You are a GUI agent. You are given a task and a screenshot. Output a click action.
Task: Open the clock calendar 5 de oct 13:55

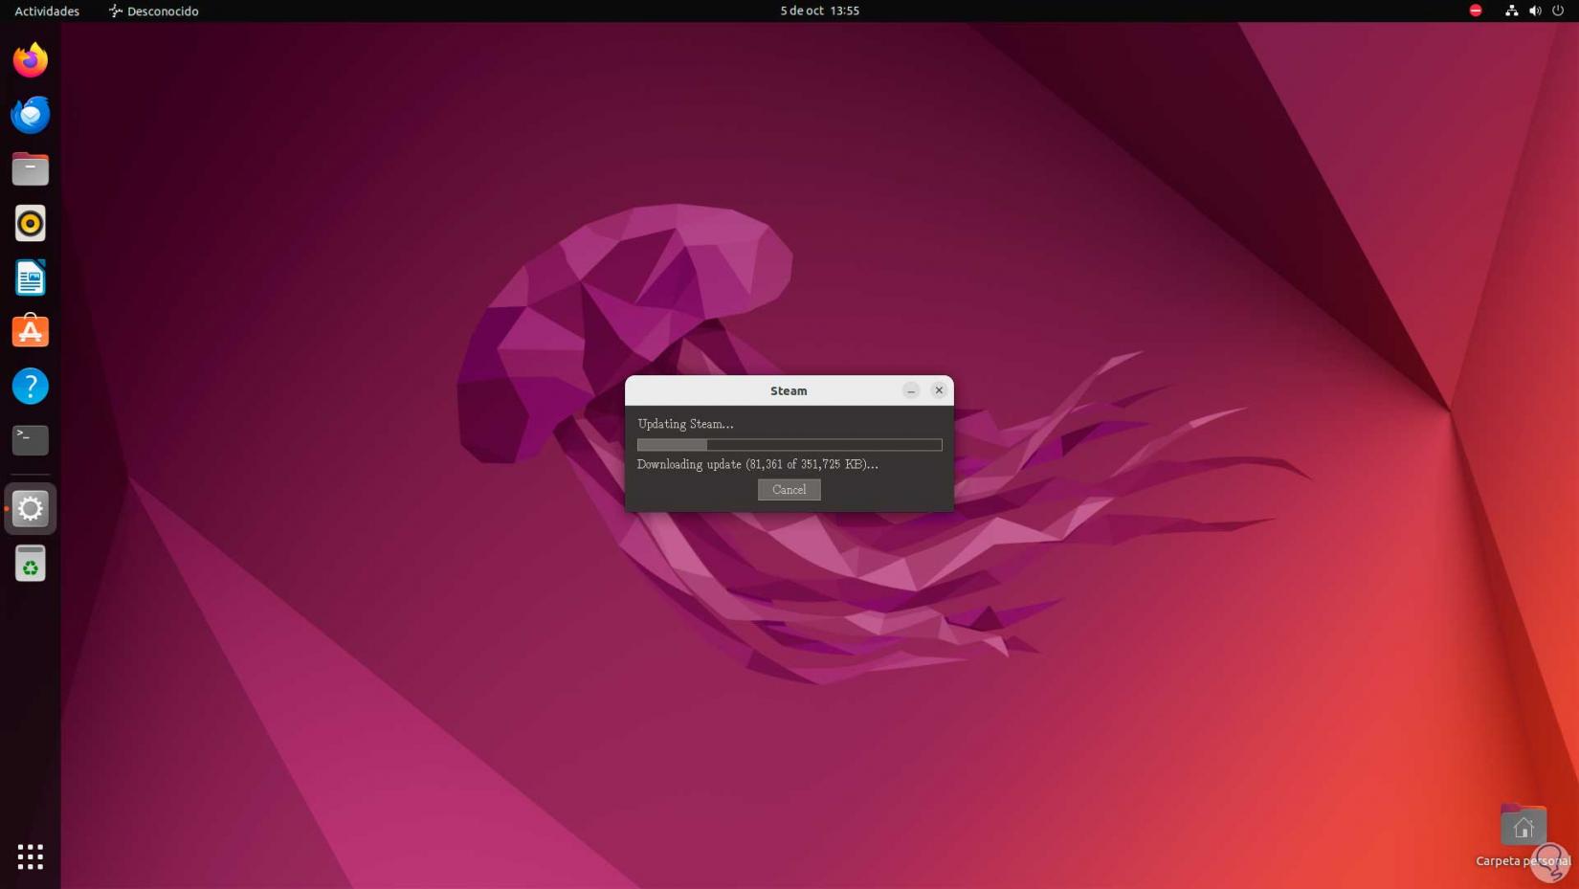click(820, 11)
